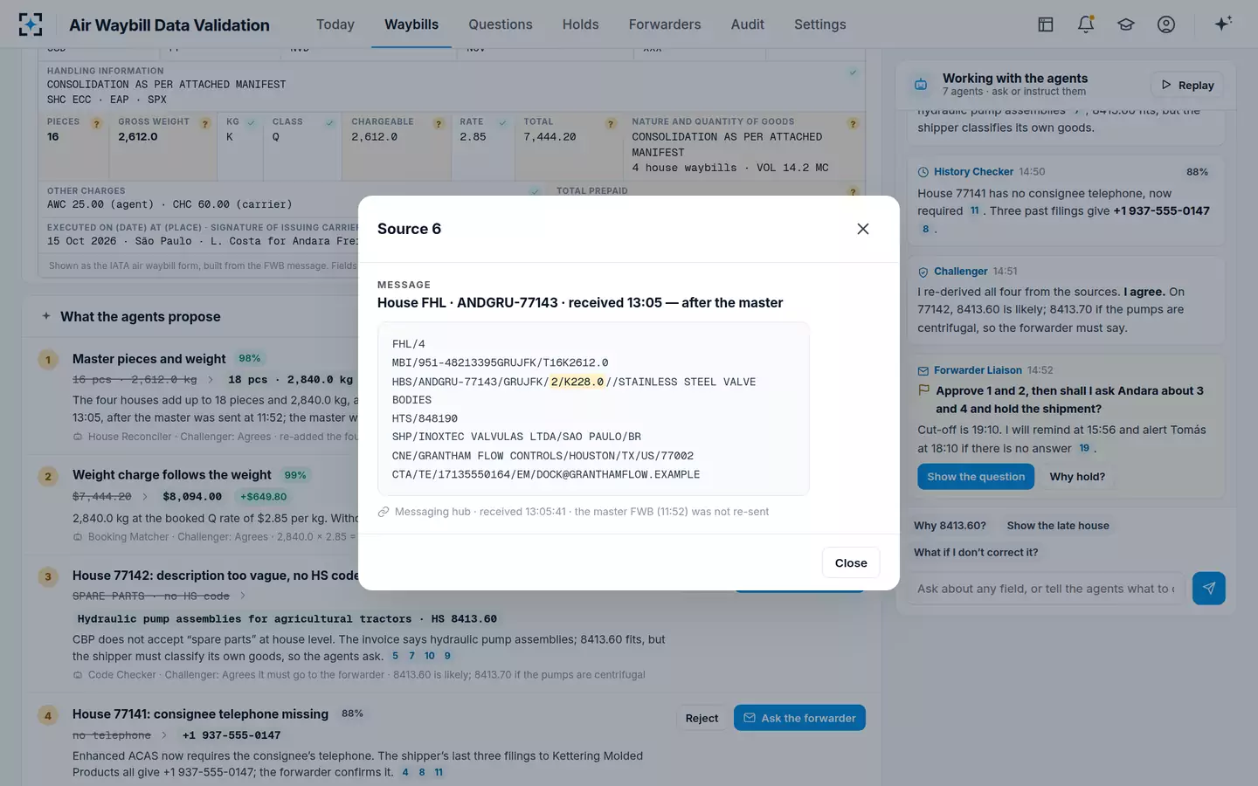Reject the House 77141 telephone proposal
This screenshot has height=786, width=1258.
(x=702, y=718)
